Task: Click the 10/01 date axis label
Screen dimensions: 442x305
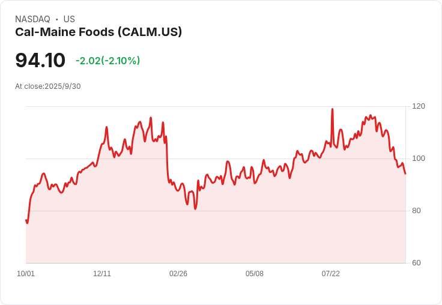Action: (x=26, y=274)
